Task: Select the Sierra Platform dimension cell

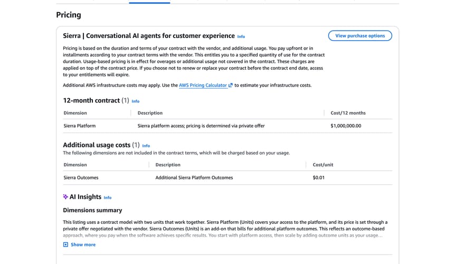Action: tap(79, 126)
